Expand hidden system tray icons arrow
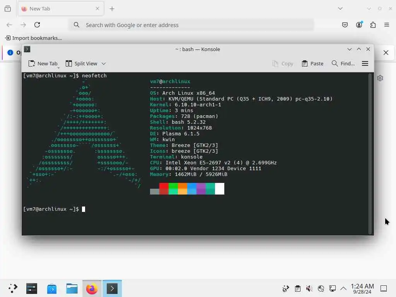 (343, 288)
